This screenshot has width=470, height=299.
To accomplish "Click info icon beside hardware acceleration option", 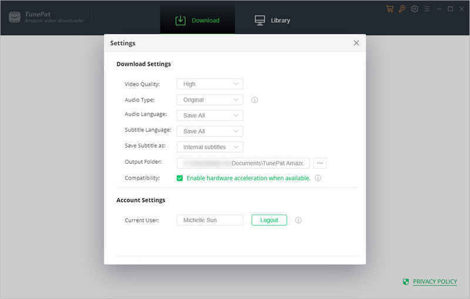I will (318, 178).
